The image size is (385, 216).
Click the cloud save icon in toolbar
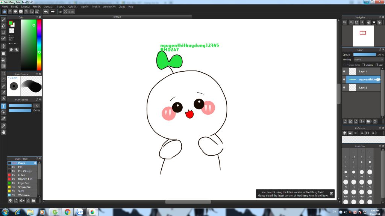point(5,12)
